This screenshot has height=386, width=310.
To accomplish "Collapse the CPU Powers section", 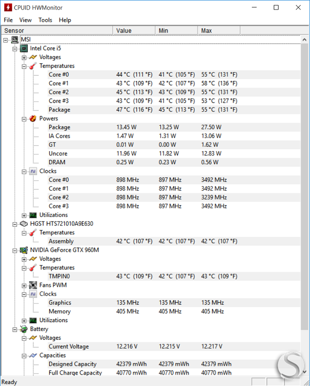I will (24, 119).
